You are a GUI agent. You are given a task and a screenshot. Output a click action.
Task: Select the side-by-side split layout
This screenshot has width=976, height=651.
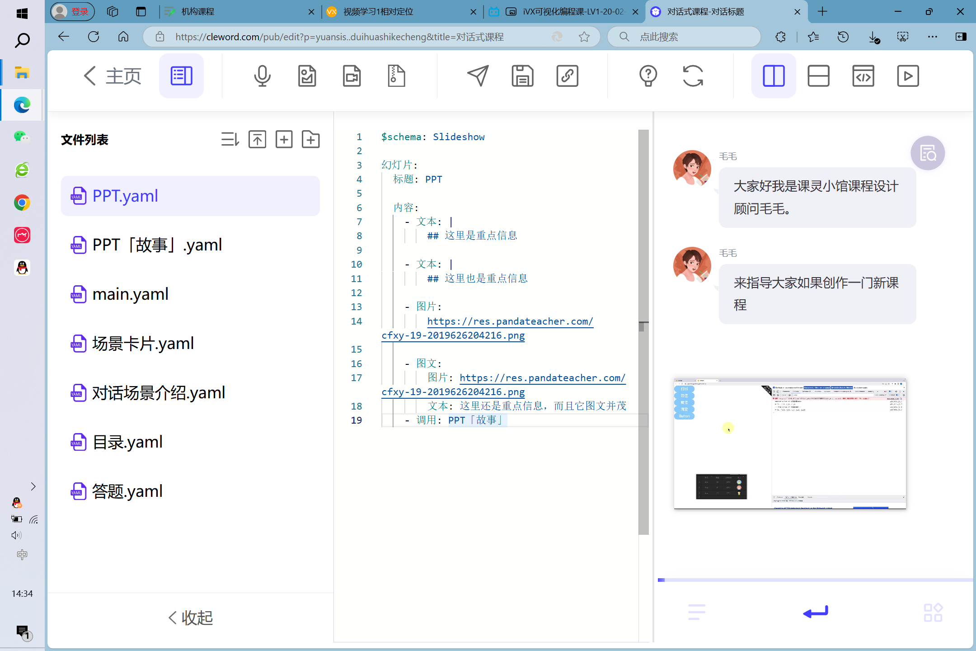(x=774, y=76)
